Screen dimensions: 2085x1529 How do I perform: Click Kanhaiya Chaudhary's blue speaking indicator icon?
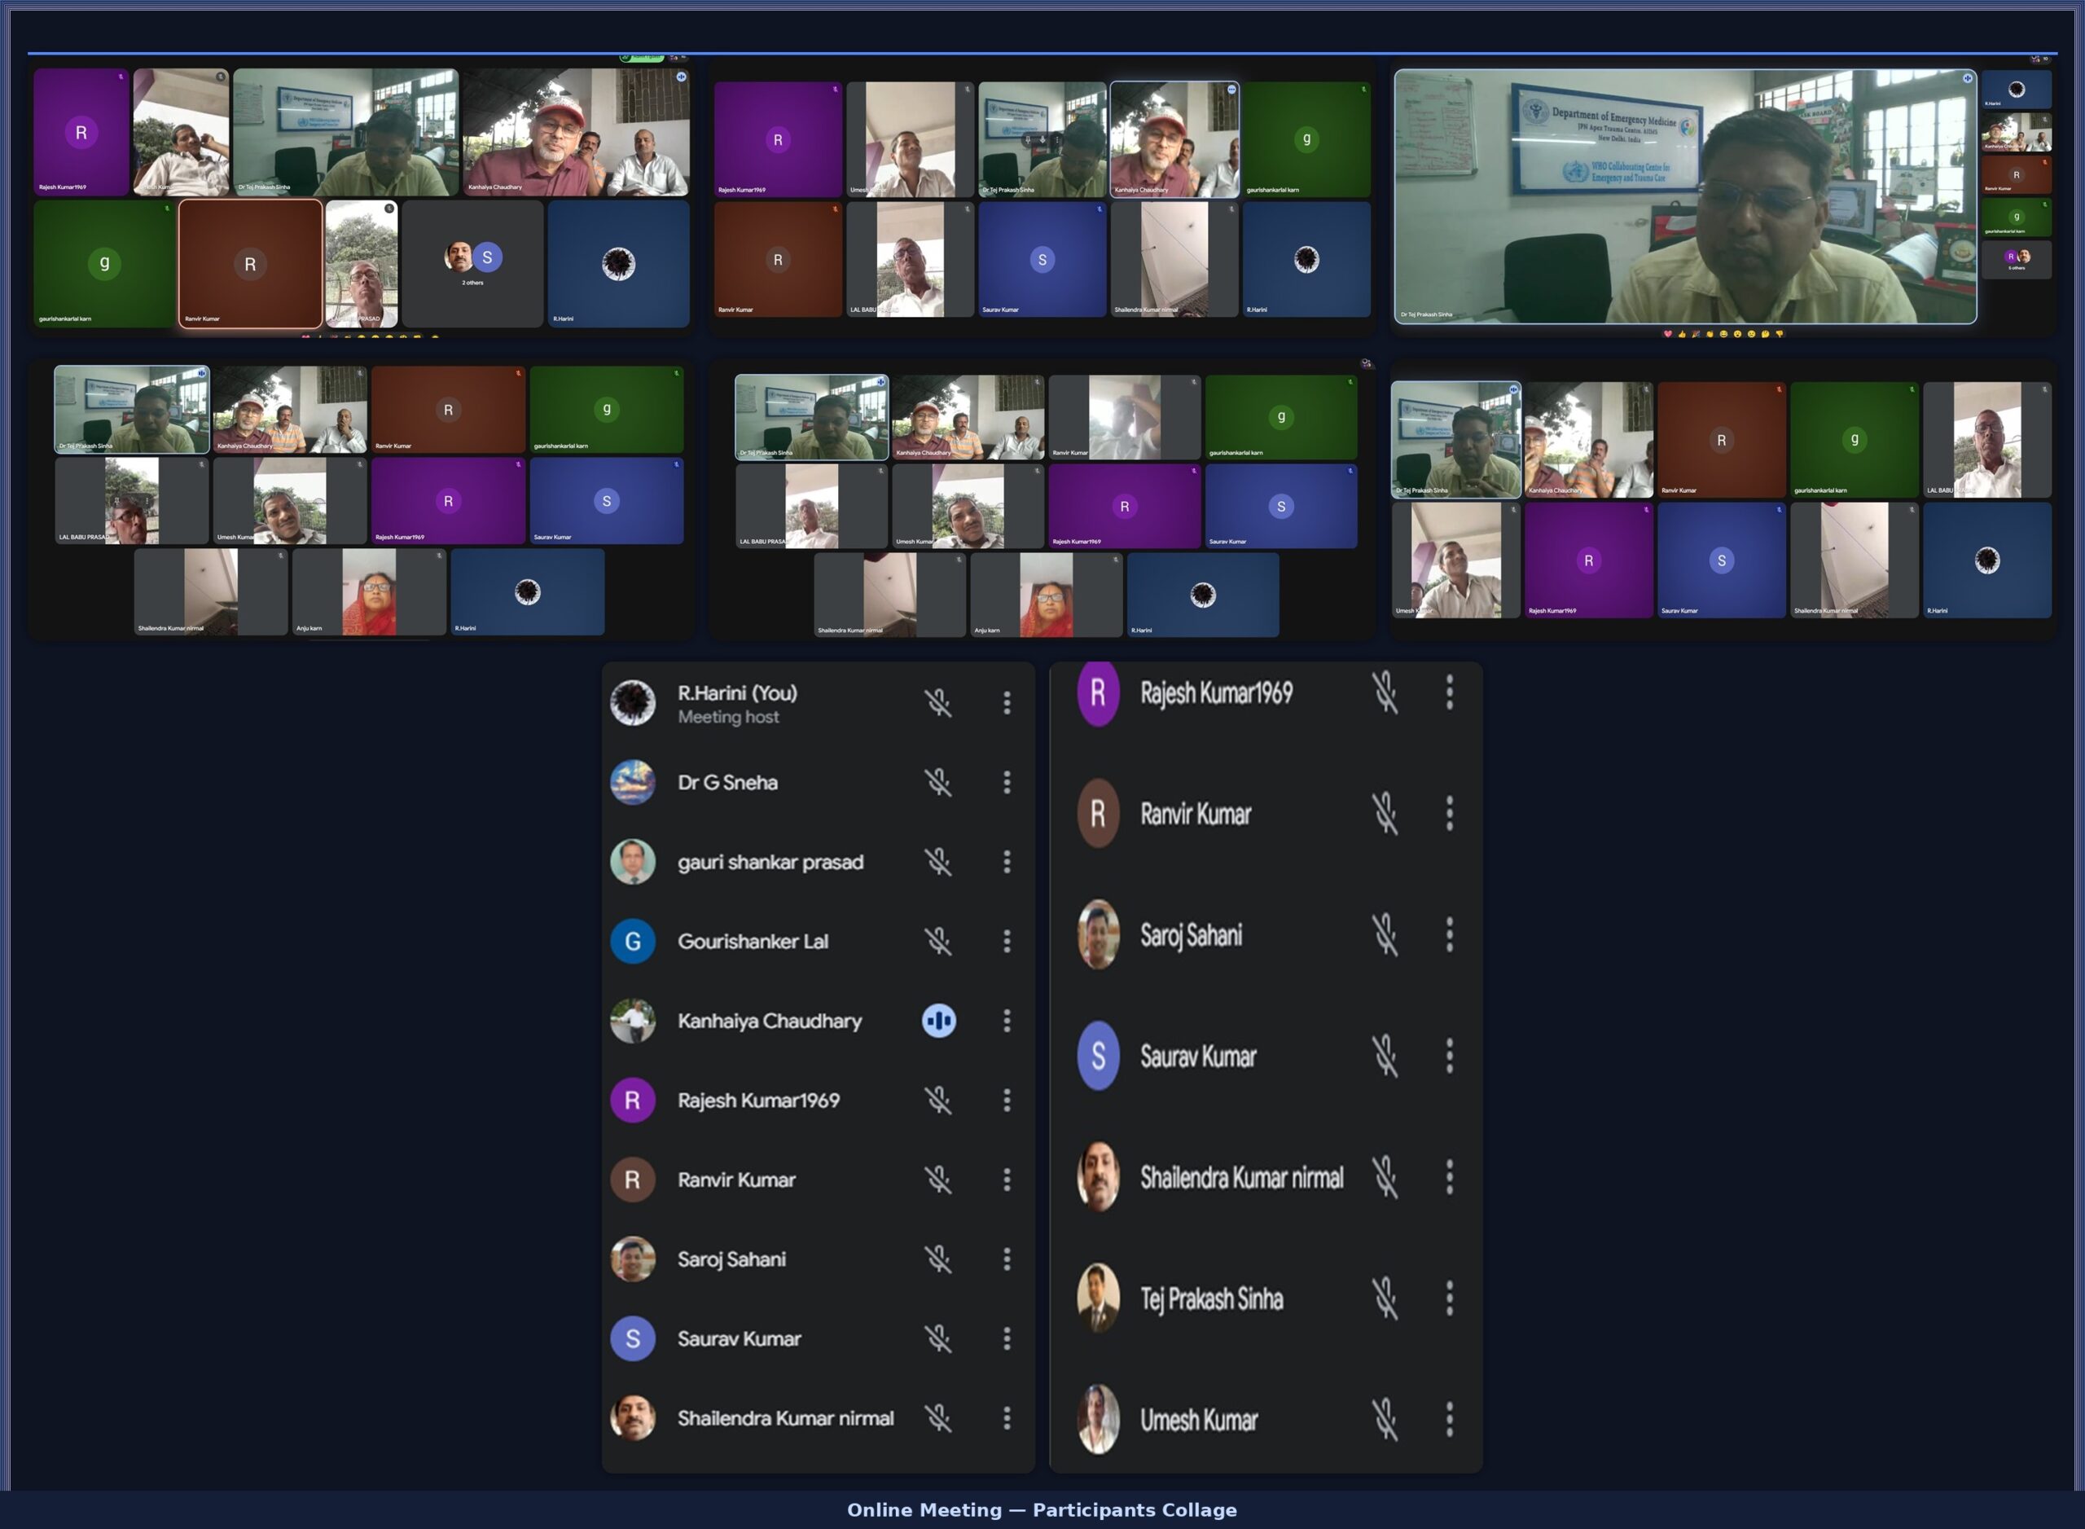(938, 1020)
